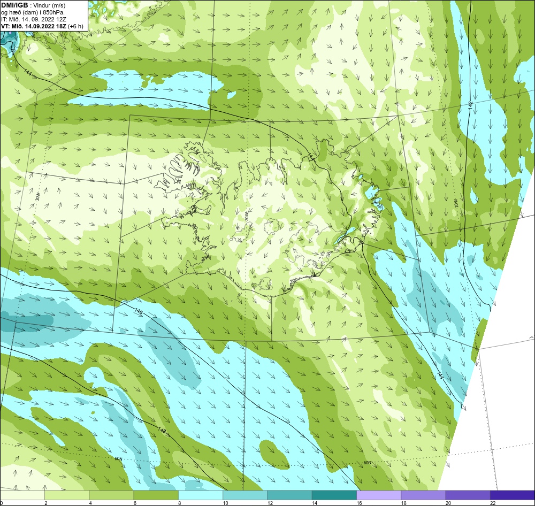
Task: Click the 60N label near the 148 contour
Action: point(118,458)
